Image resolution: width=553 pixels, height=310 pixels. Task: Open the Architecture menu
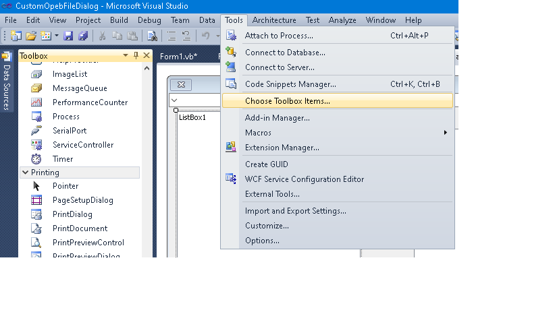[x=274, y=20]
